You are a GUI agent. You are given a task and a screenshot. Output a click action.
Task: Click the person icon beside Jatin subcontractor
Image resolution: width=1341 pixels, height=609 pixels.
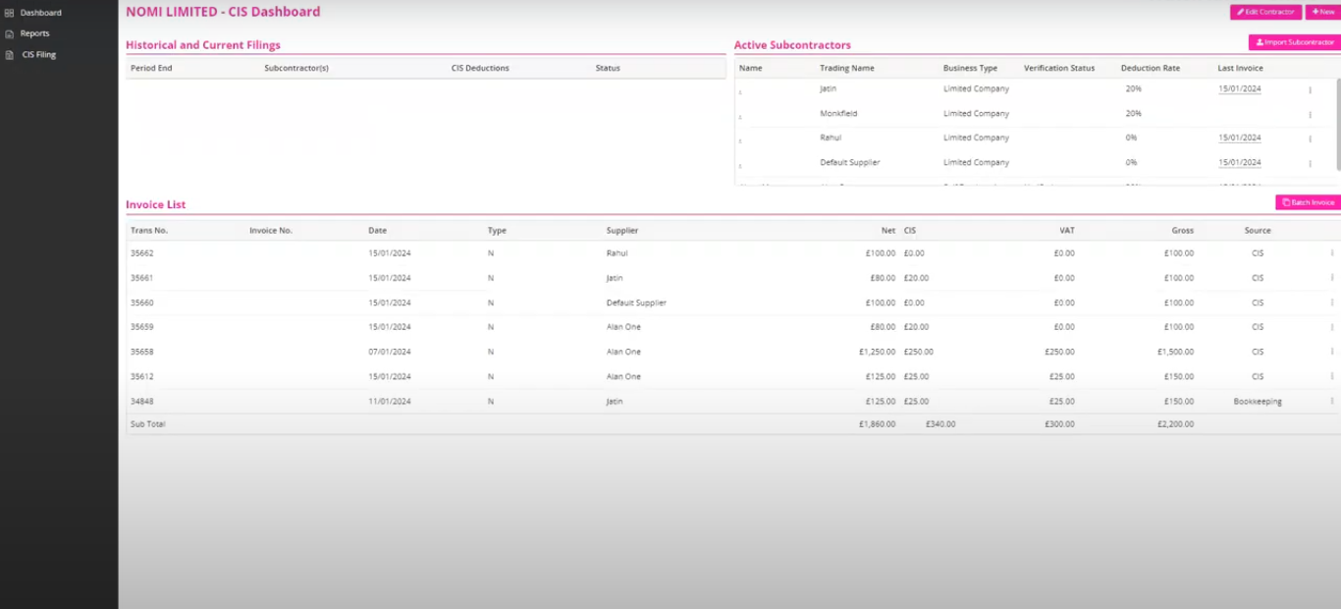pos(740,91)
